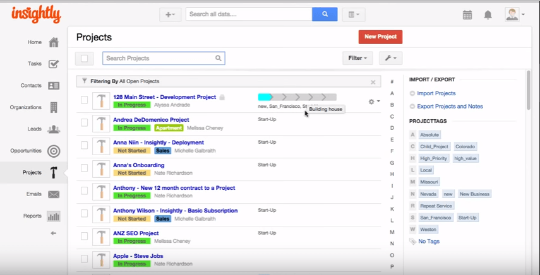The height and width of the screenshot is (275, 540).
Task: Click hammer thumbnail for Apple - Steve Jobs
Action: [x=101, y=260]
